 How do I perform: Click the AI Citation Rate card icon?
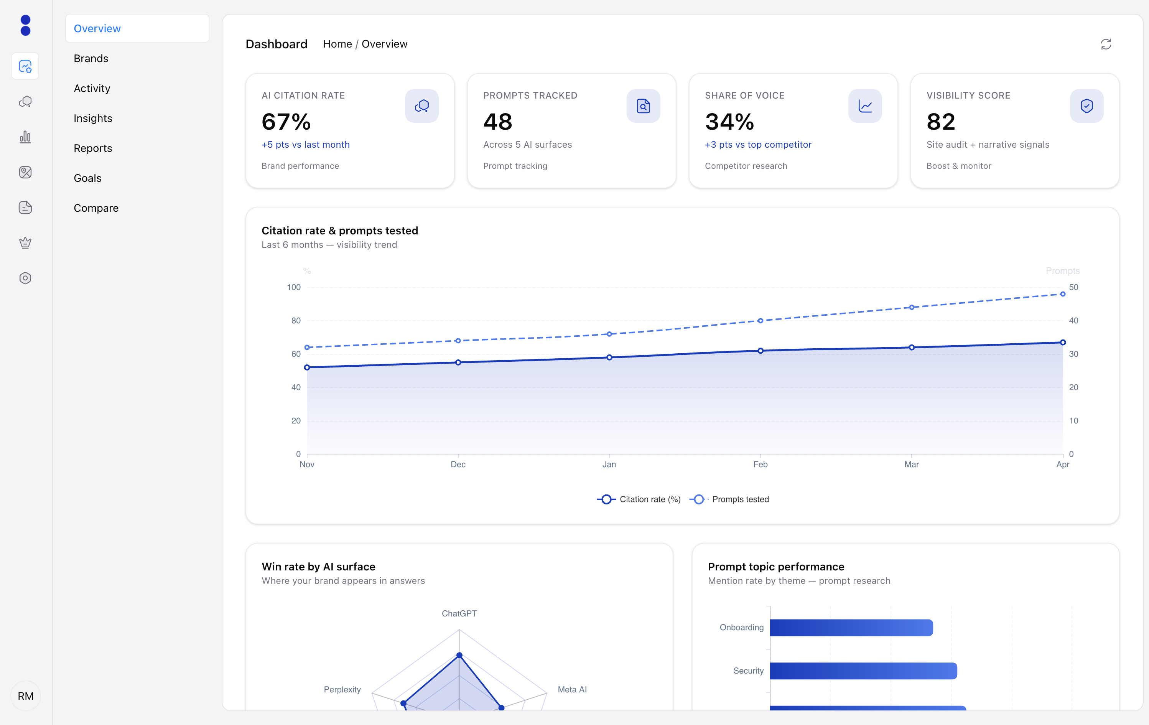point(422,106)
